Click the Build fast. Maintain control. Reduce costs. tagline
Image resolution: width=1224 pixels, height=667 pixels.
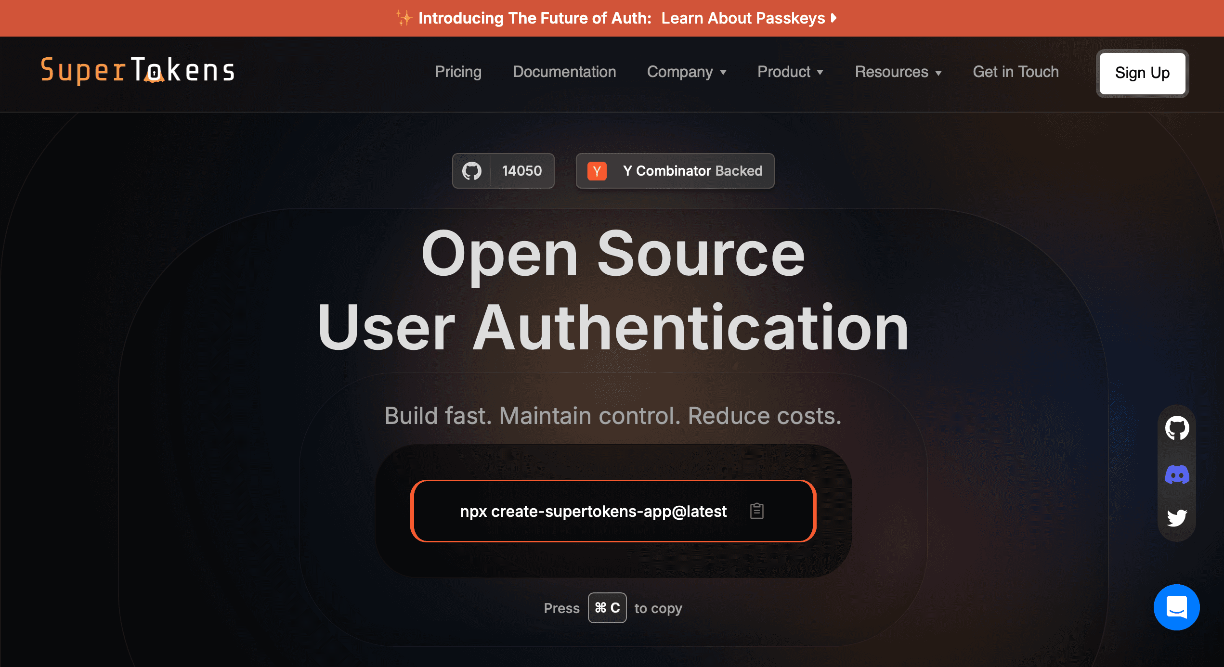click(x=613, y=416)
